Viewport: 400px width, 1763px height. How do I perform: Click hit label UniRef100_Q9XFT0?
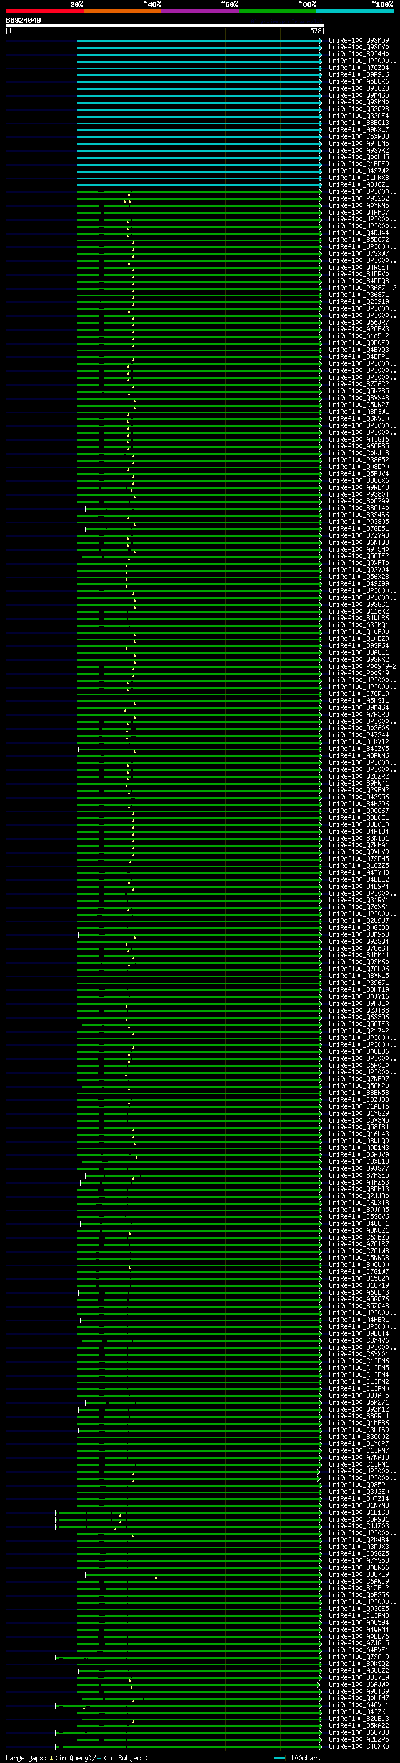[x=358, y=563]
